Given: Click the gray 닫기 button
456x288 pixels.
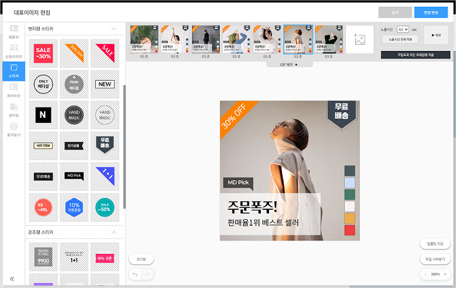Looking at the screenshot, I should (395, 12).
